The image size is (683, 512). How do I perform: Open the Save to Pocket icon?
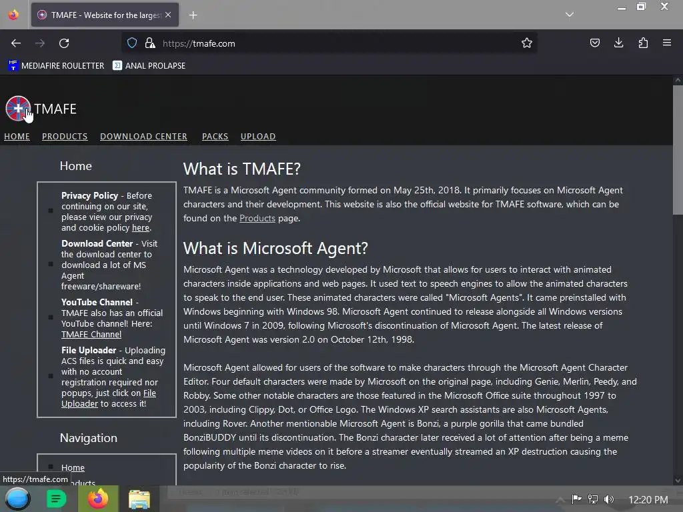click(x=594, y=43)
